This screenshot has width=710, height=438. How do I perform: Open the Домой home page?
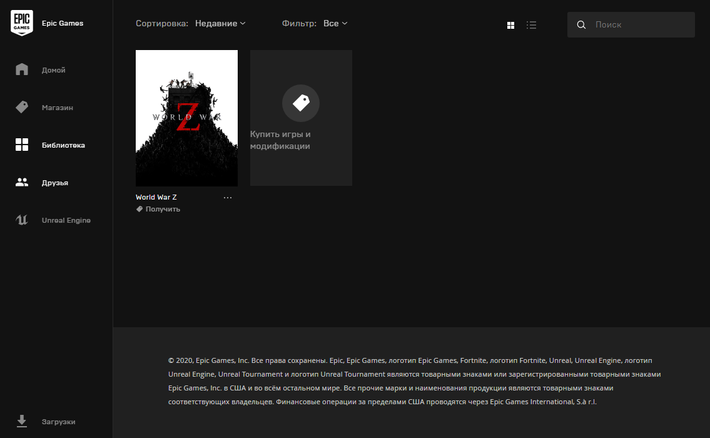click(x=53, y=69)
